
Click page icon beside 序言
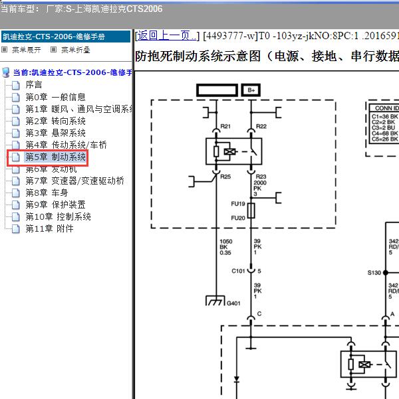click(x=16, y=85)
